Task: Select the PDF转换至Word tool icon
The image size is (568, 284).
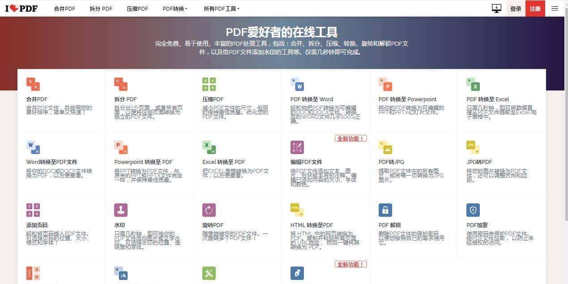Action: pyautogui.click(x=297, y=84)
